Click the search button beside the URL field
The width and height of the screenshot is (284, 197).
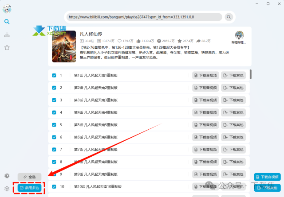coord(229,17)
